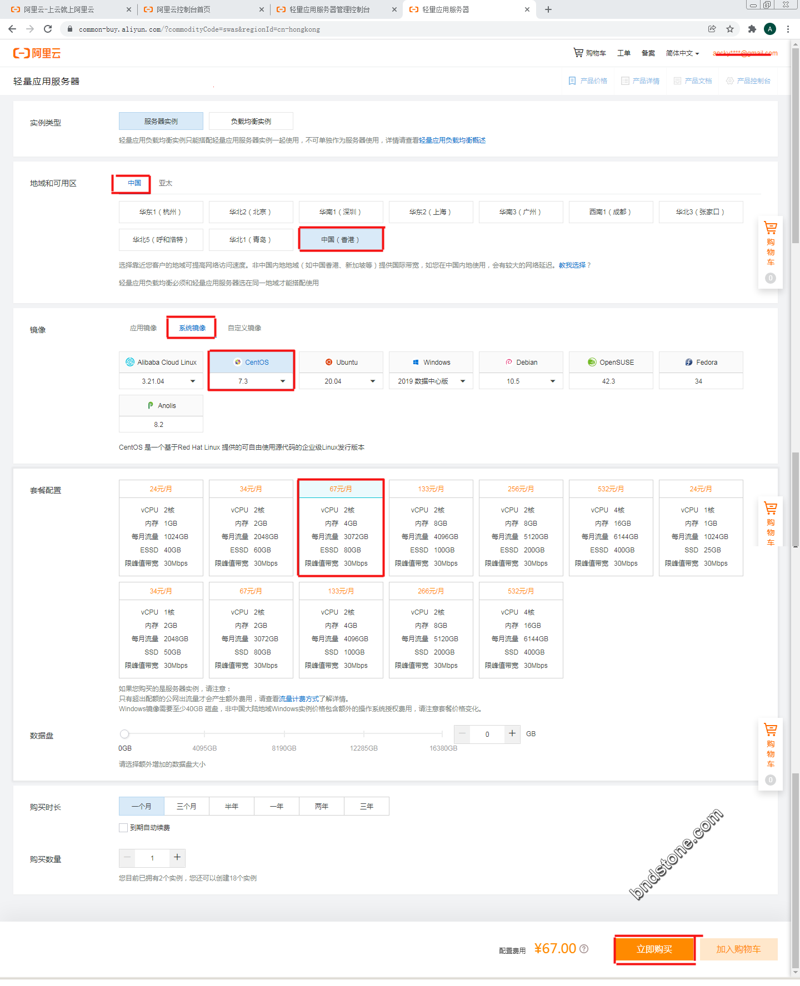Choose the 华北2（北京）region
Screen dimensions: 800x986
[x=251, y=212]
